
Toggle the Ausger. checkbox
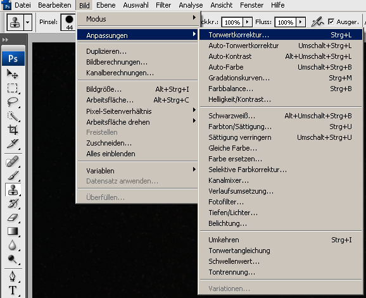(331, 22)
